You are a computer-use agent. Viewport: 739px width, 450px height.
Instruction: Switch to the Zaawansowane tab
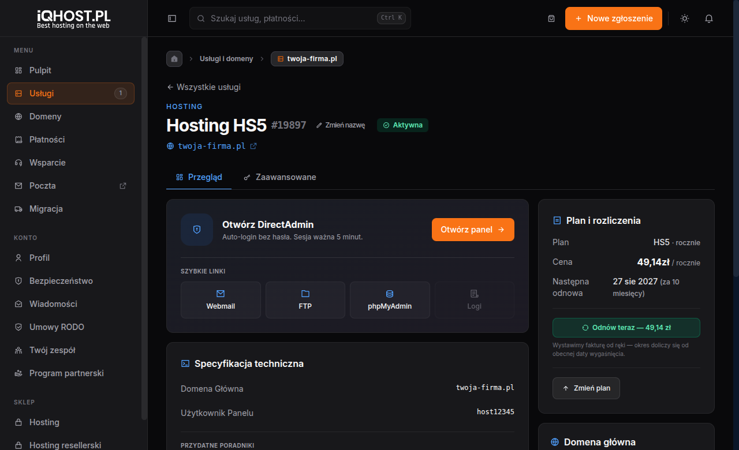(279, 177)
